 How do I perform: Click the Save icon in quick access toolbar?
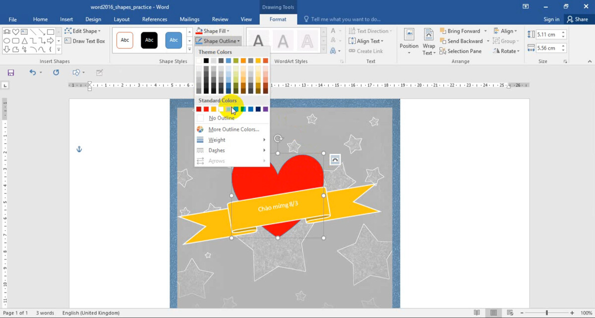click(11, 72)
